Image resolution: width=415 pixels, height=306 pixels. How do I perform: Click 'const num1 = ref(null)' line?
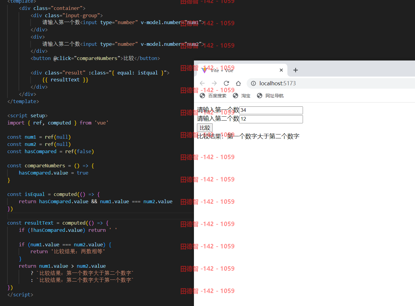(x=39, y=137)
